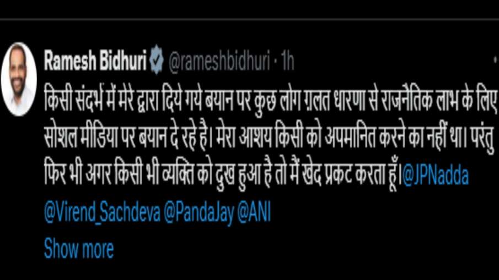Click the 1h tweet timestamp

tap(287, 61)
